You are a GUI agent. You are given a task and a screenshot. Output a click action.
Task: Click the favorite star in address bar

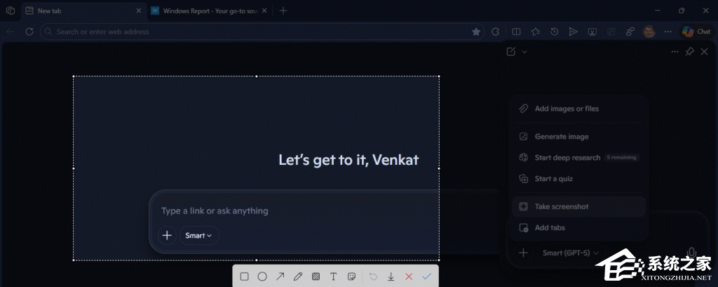click(x=476, y=32)
